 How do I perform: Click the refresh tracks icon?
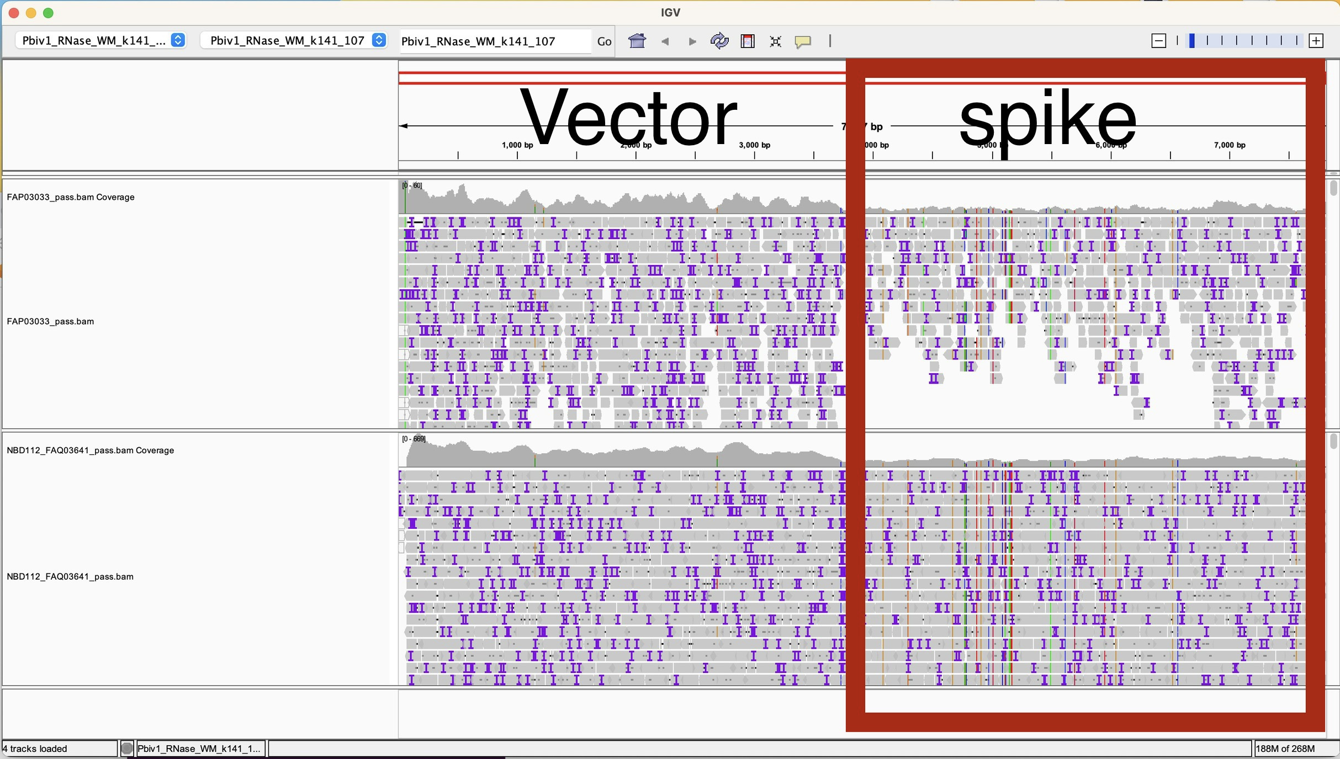click(x=719, y=41)
